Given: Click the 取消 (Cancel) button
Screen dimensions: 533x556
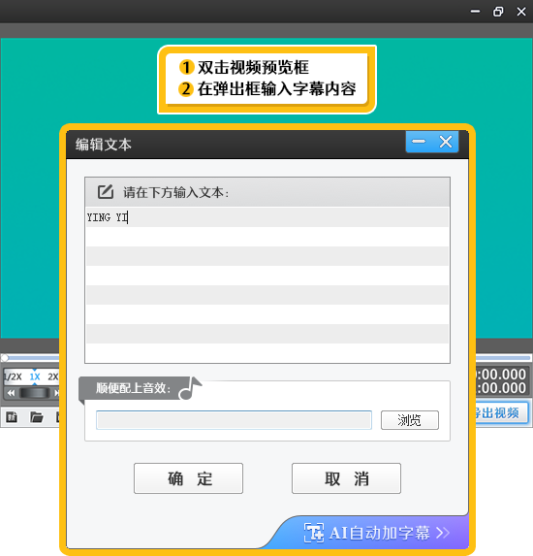Looking at the screenshot, I should pyautogui.click(x=346, y=478).
